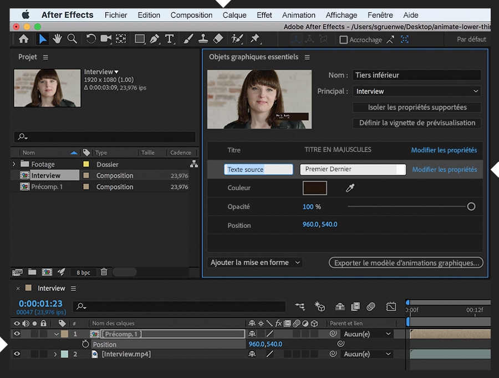Click the Couleur color swatch
The width and height of the screenshot is (499, 378).
(314, 188)
